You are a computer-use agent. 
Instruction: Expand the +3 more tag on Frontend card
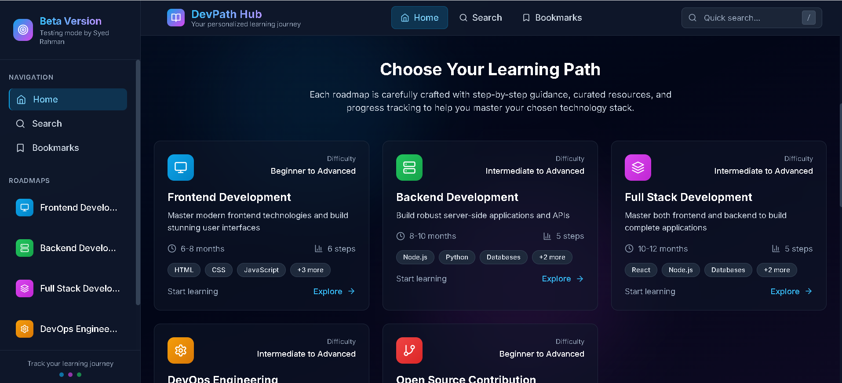coord(310,270)
